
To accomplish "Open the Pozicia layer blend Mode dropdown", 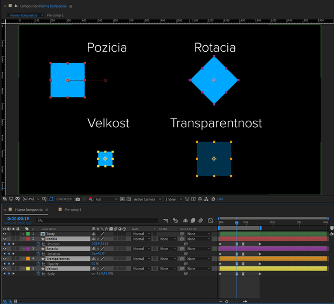I will tap(140, 239).
